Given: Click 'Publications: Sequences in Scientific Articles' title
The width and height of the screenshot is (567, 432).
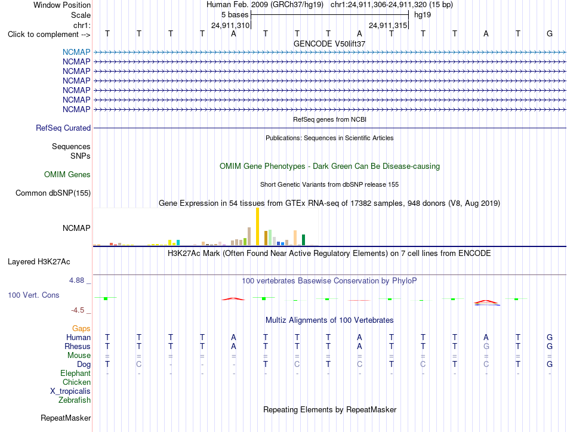Looking at the screenshot, I should click(329, 138).
